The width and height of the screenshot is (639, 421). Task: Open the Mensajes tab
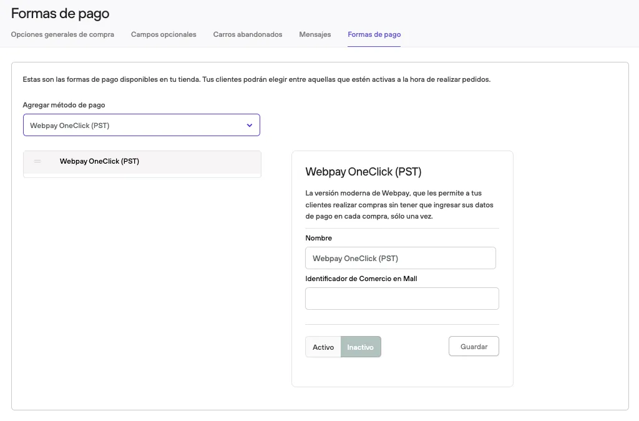pyautogui.click(x=315, y=35)
